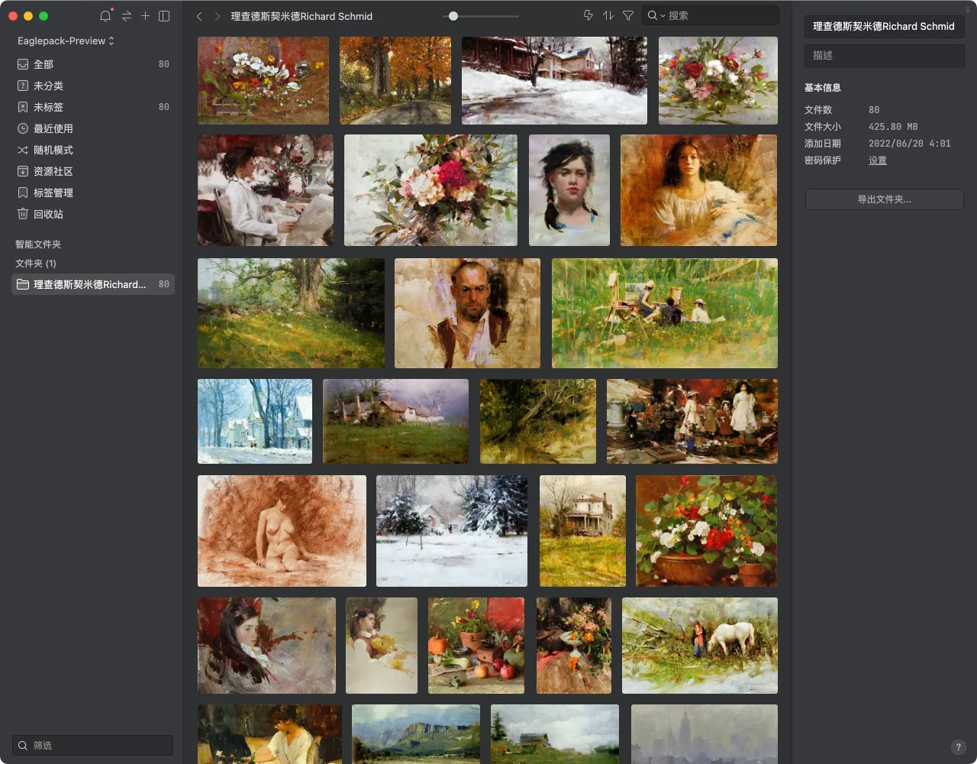Click the 导出文件夹... button

(884, 199)
